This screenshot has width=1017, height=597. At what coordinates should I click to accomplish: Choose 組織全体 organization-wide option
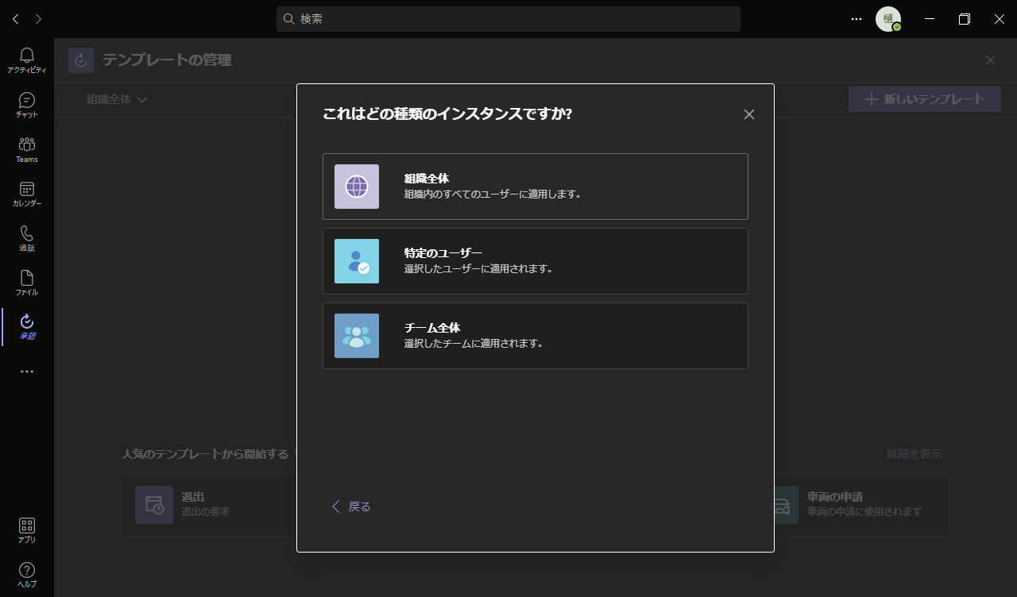pyautogui.click(x=536, y=187)
